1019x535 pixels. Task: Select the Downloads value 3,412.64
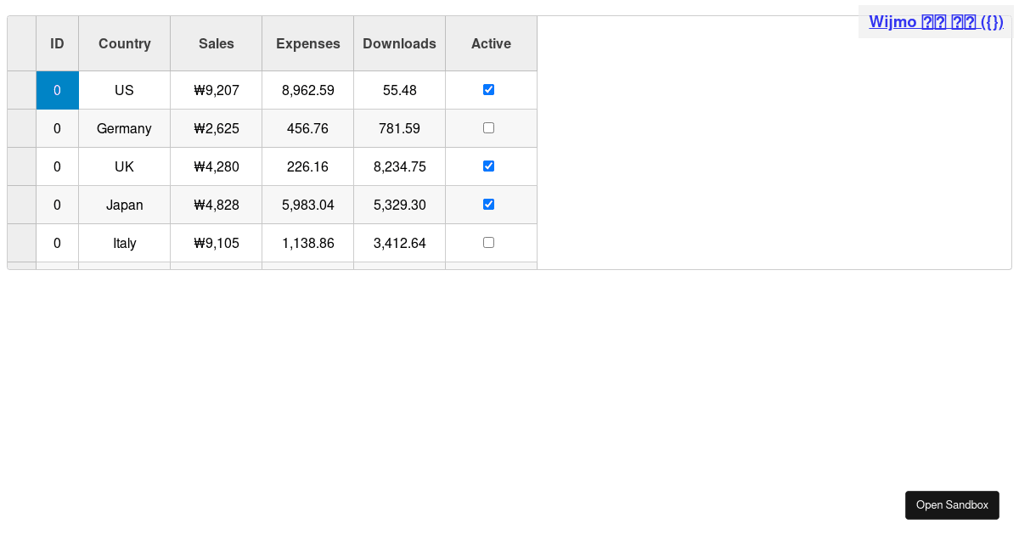point(400,243)
